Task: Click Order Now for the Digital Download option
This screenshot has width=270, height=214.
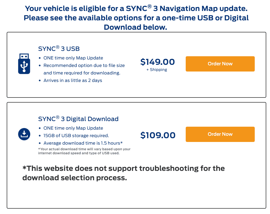Action: click(220, 134)
